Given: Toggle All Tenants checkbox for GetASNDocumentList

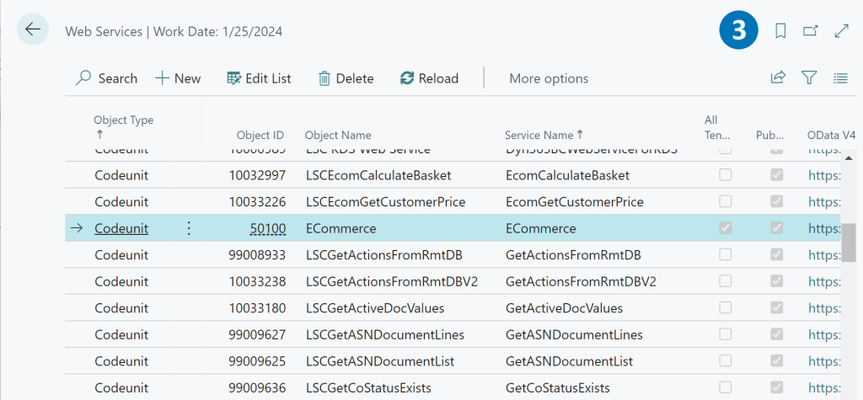Looking at the screenshot, I should 725,360.
